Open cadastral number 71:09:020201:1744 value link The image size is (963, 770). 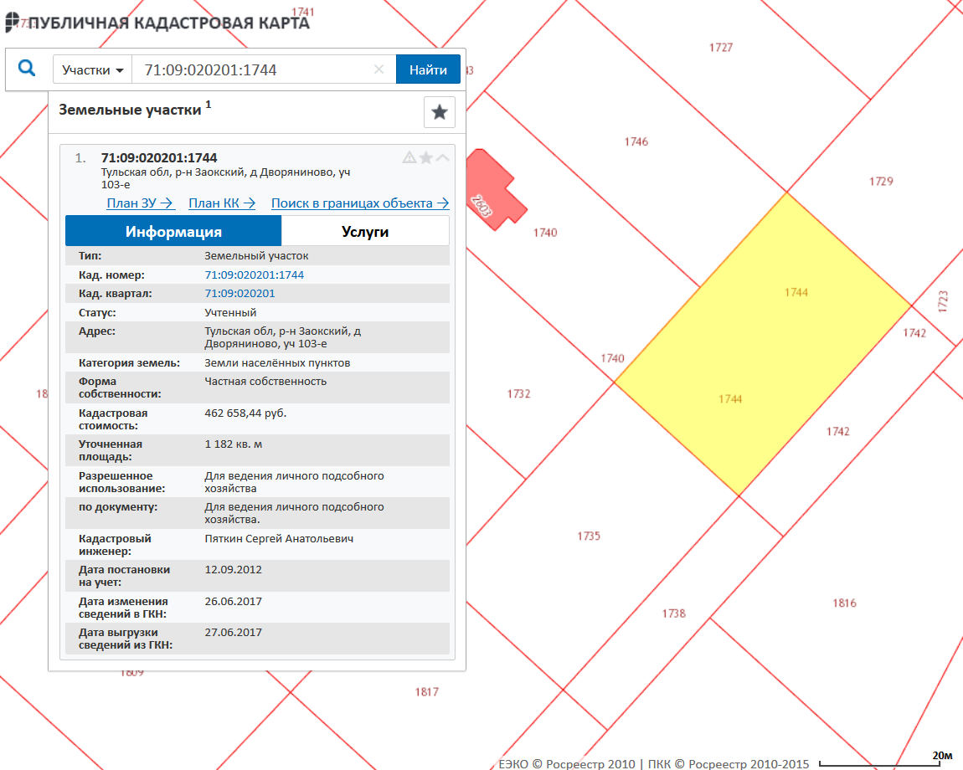[x=254, y=275]
